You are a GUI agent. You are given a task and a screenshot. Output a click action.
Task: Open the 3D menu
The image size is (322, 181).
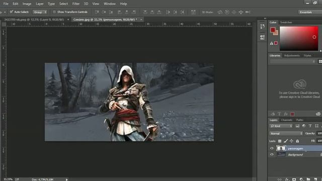click(86, 4)
